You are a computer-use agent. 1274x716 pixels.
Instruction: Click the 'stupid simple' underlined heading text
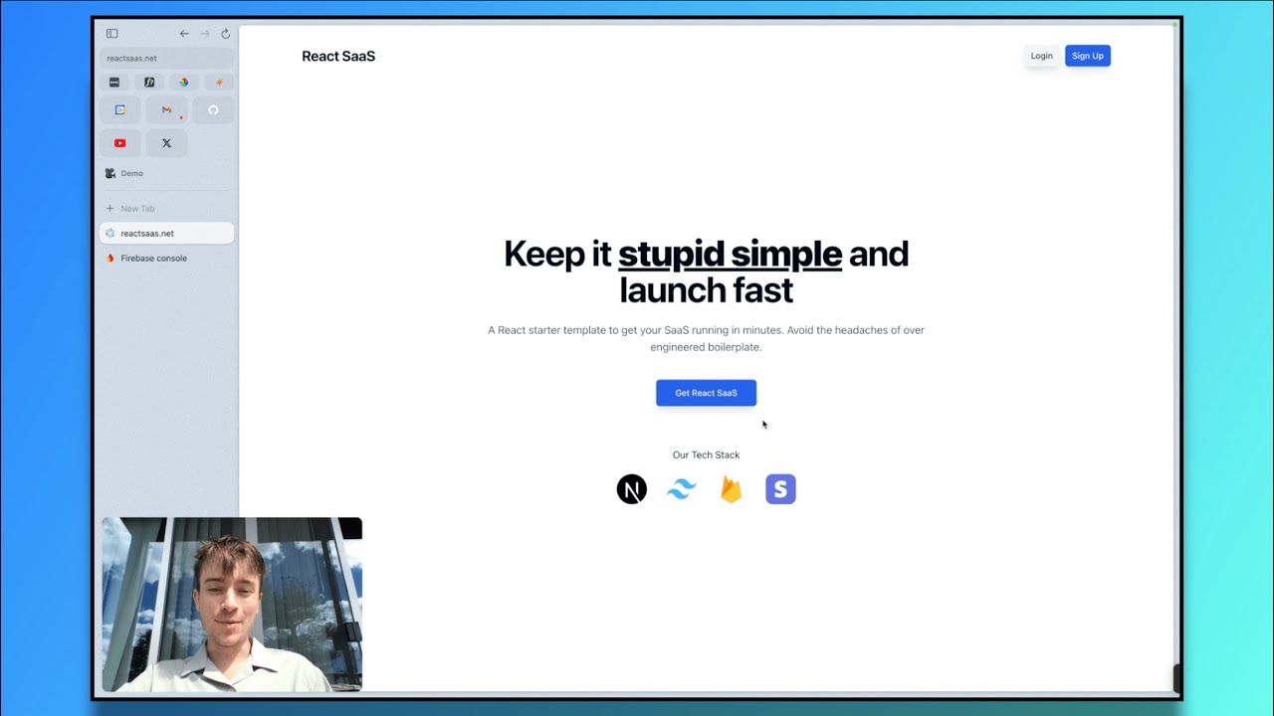pyautogui.click(x=730, y=255)
